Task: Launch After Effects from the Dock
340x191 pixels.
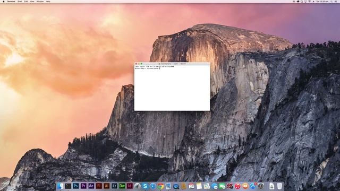Action: (x=91, y=186)
